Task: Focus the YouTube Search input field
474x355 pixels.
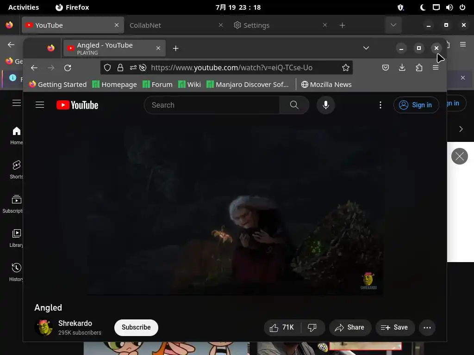Action: click(212, 105)
